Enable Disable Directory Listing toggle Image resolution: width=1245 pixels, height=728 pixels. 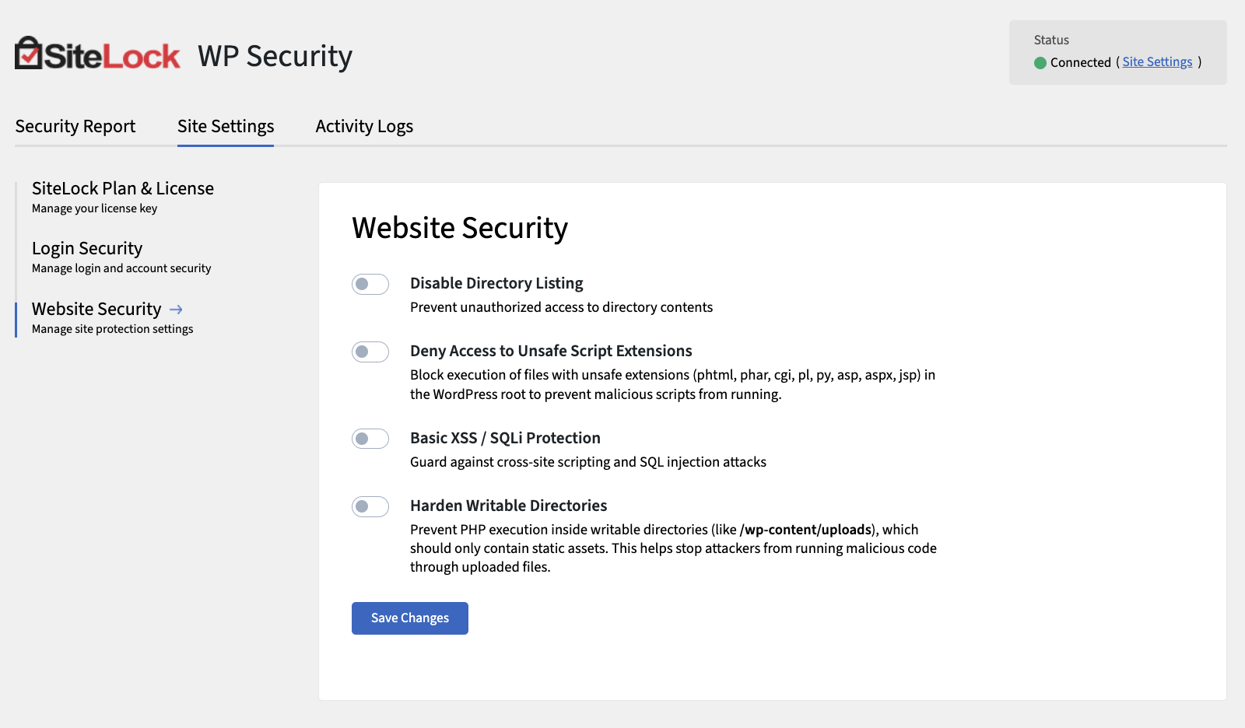(370, 285)
